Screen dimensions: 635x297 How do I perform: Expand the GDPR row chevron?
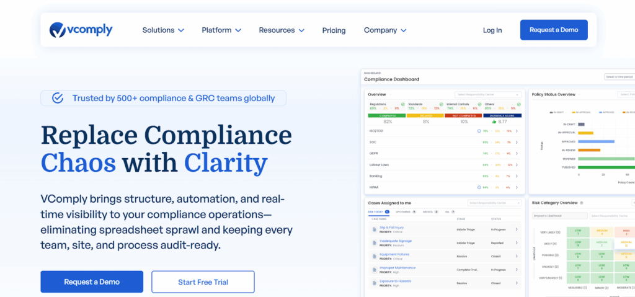click(517, 153)
